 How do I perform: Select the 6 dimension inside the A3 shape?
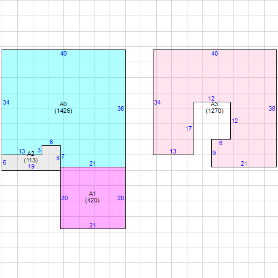pyautogui.click(x=221, y=143)
